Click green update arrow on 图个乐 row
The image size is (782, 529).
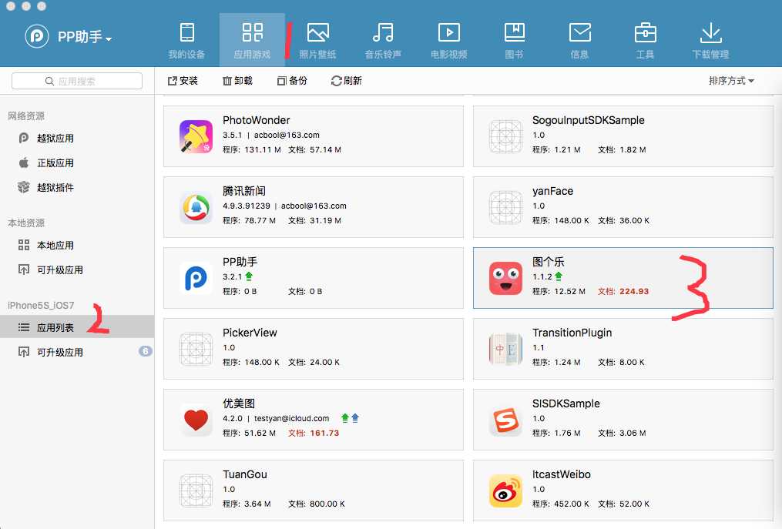[559, 276]
